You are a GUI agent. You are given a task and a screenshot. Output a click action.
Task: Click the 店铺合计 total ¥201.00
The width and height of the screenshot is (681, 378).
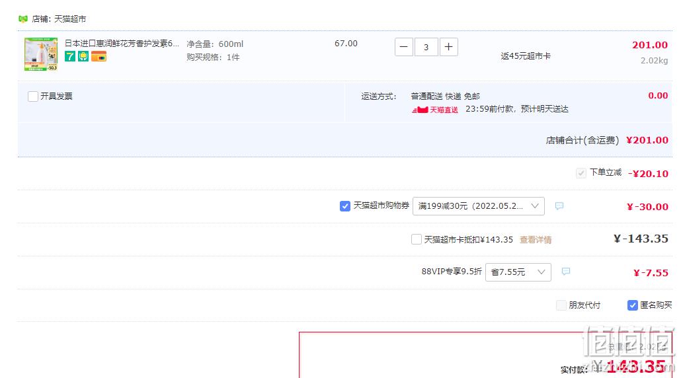click(647, 140)
